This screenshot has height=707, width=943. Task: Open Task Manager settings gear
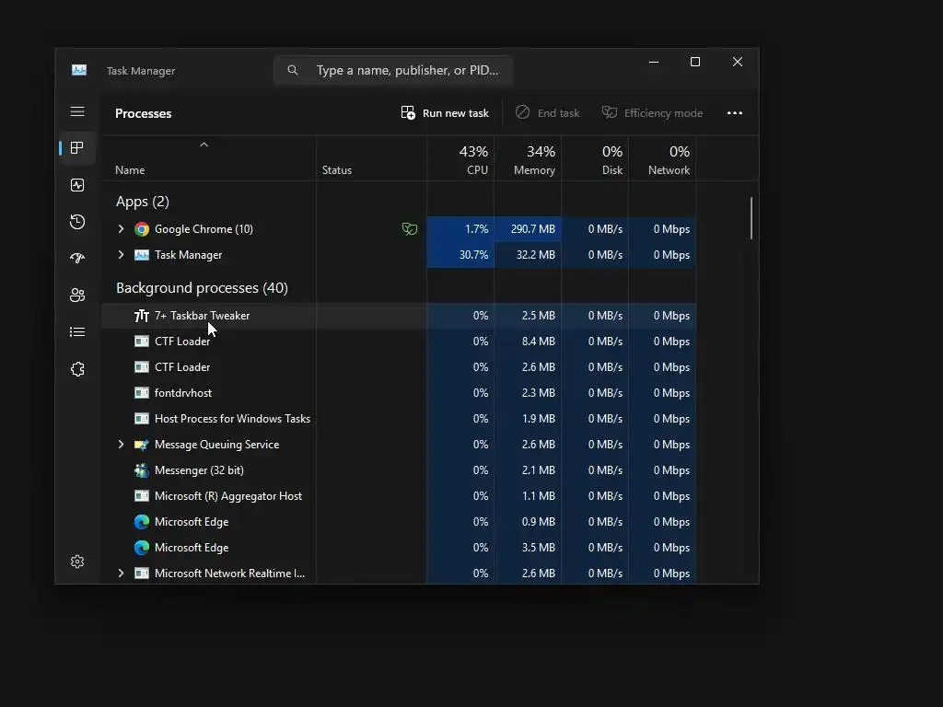click(x=77, y=562)
